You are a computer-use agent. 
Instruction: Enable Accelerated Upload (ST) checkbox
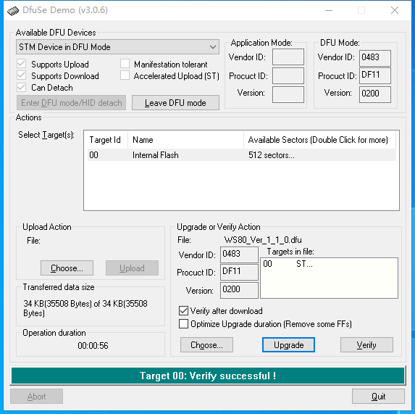pyautogui.click(x=125, y=75)
